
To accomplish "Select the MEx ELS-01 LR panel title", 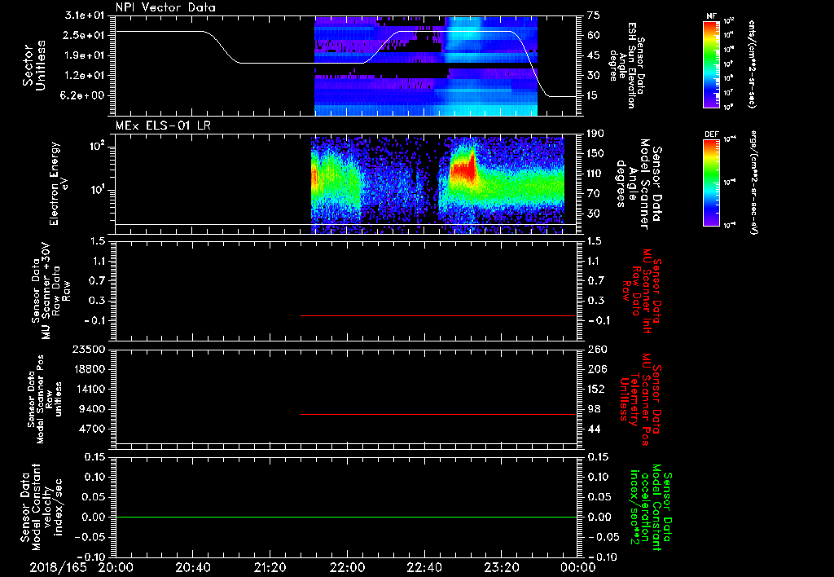I will coord(163,126).
